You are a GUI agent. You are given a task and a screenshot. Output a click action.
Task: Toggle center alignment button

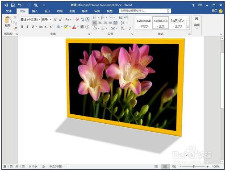coord(100,23)
